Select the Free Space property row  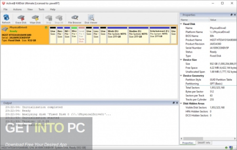pyautogui.click(x=208, y=68)
